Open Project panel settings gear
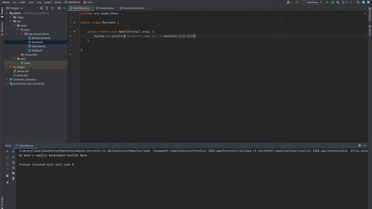Image resolution: width=372 pixels, height=209 pixels. (x=59, y=8)
